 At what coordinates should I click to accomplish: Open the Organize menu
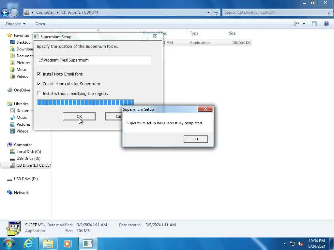pyautogui.click(x=16, y=24)
